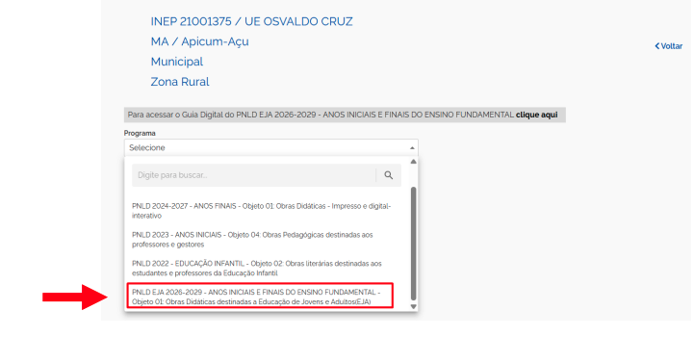Click the dropdown list scrollbar thumb
694x362 pixels.
(413, 244)
